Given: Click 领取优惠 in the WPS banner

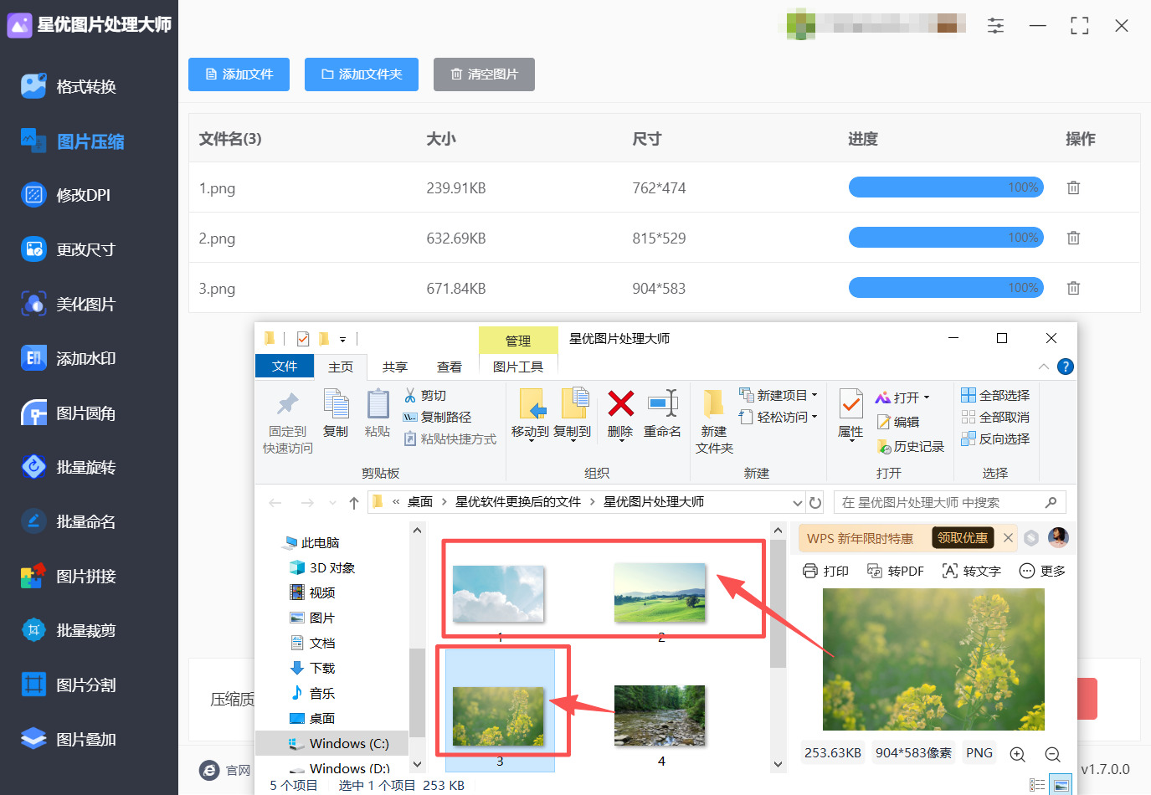Looking at the screenshot, I should pos(963,538).
